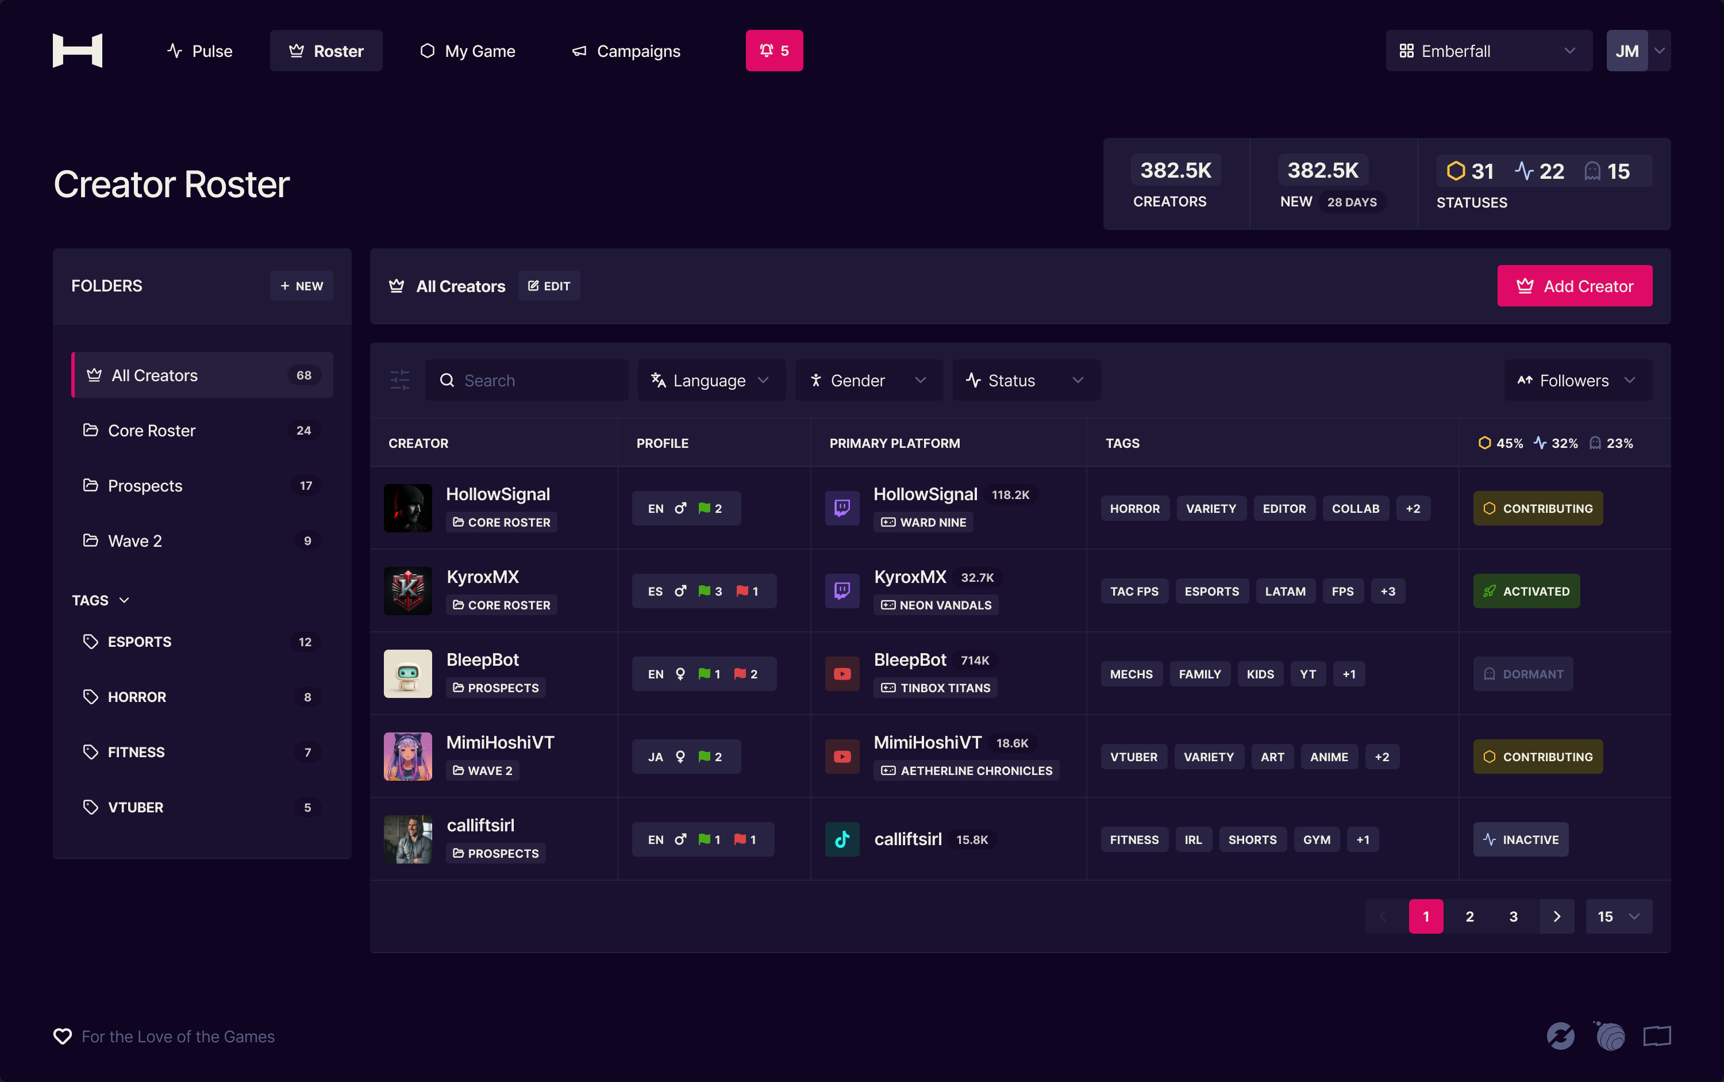Click HollowSignal's CONTRIBUTING status badge
This screenshot has height=1082, width=1724.
pos(1538,508)
